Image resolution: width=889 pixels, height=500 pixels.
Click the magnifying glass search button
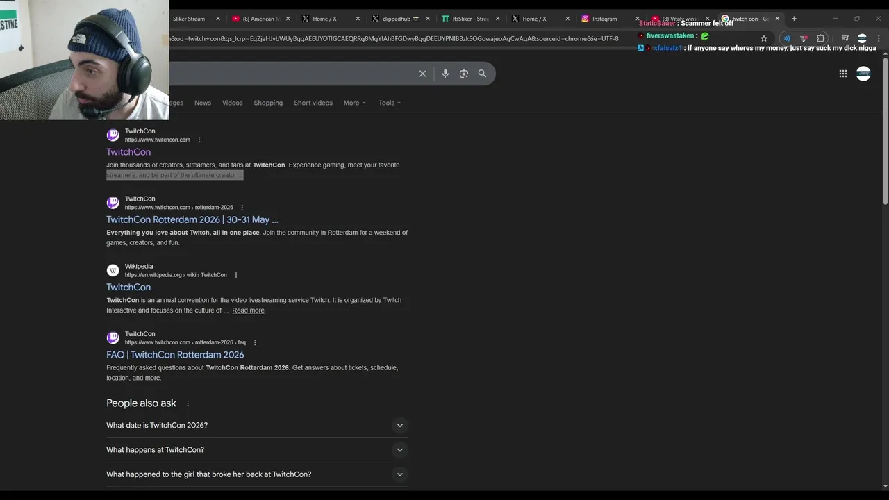click(x=482, y=74)
